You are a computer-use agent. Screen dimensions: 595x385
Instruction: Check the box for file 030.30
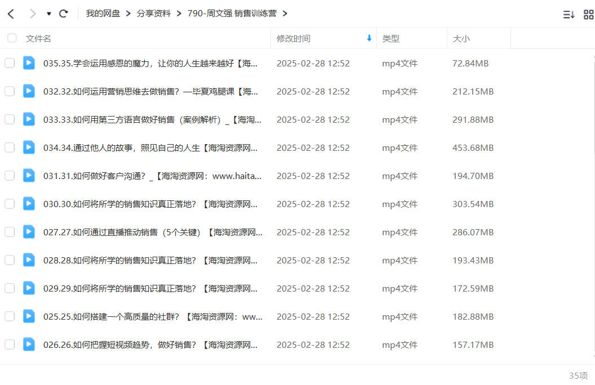coord(10,204)
